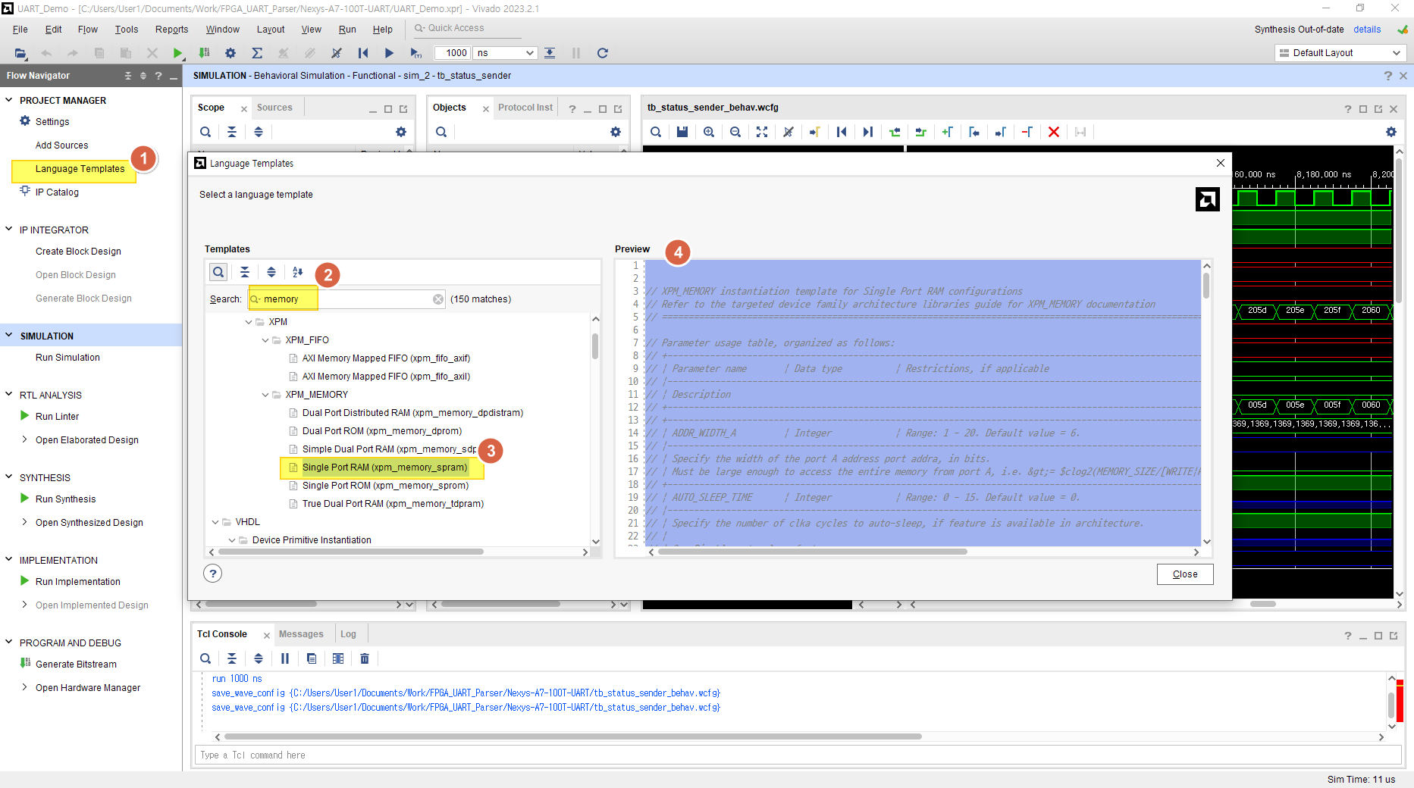Delete all markers with the red X

pyautogui.click(x=1054, y=132)
